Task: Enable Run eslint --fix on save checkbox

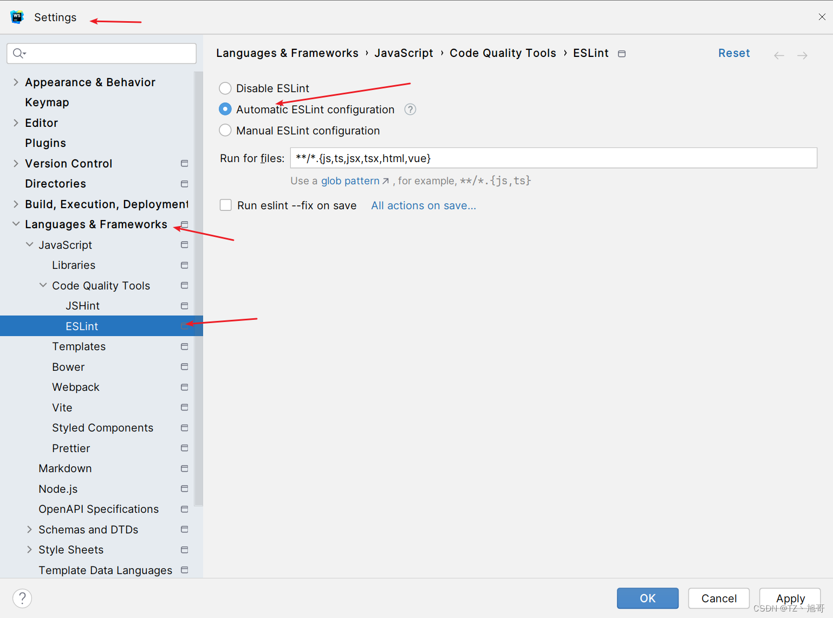Action: point(226,205)
